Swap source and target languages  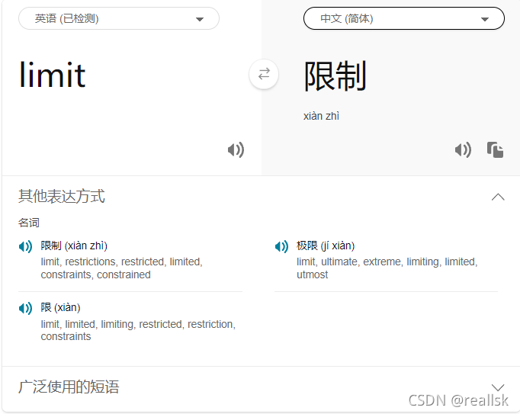(x=264, y=74)
